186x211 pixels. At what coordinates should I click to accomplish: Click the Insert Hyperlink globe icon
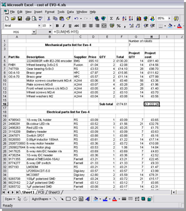coord(97,18)
